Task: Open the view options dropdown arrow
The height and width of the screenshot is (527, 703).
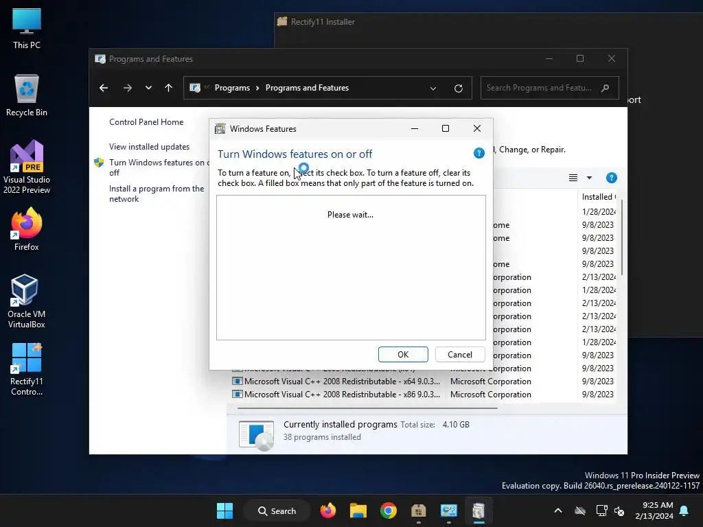Action: click(589, 178)
